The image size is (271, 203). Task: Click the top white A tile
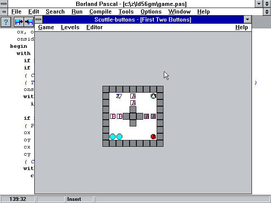[133, 96]
